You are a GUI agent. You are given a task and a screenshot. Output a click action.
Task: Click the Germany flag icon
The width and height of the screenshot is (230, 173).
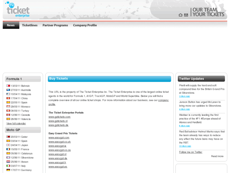[8, 170]
